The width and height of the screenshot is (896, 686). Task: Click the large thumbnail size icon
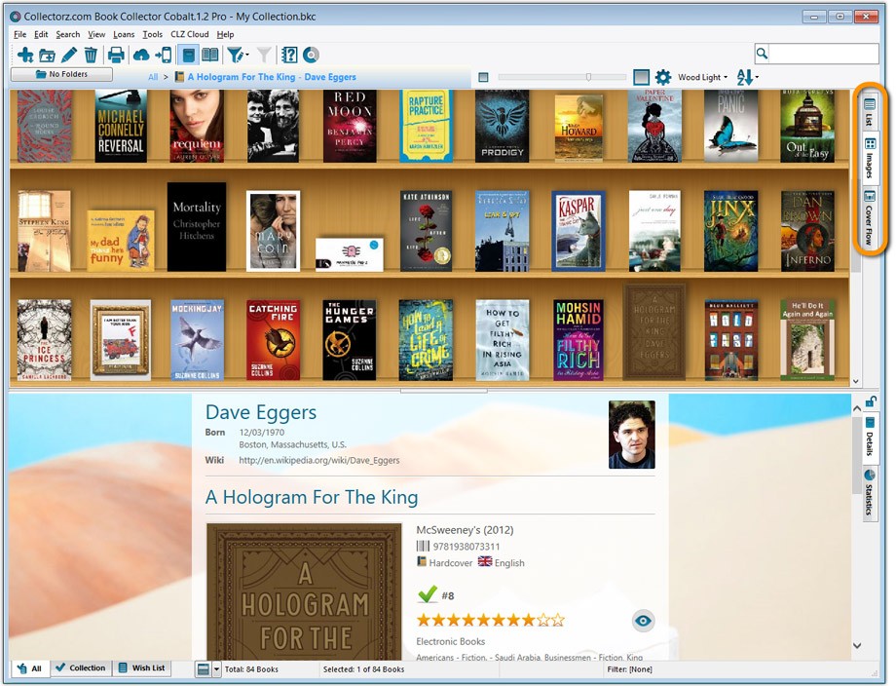pyautogui.click(x=641, y=77)
